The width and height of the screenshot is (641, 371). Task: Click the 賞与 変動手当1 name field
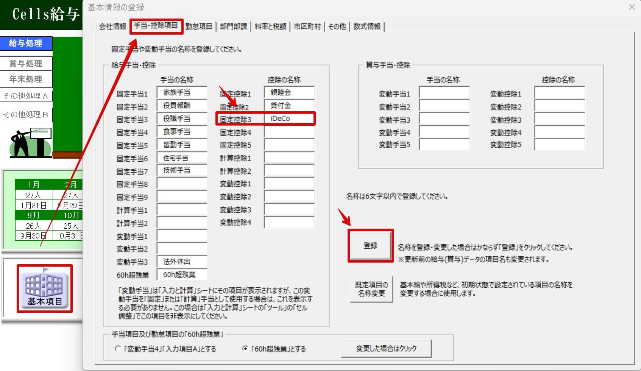[x=444, y=93]
